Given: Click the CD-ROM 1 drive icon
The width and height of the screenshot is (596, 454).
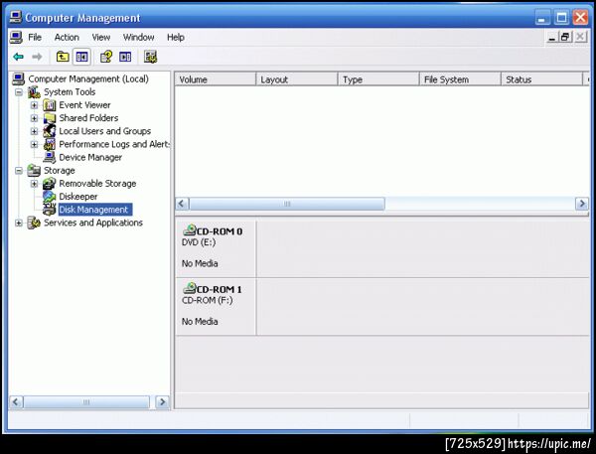Looking at the screenshot, I should click(x=190, y=288).
